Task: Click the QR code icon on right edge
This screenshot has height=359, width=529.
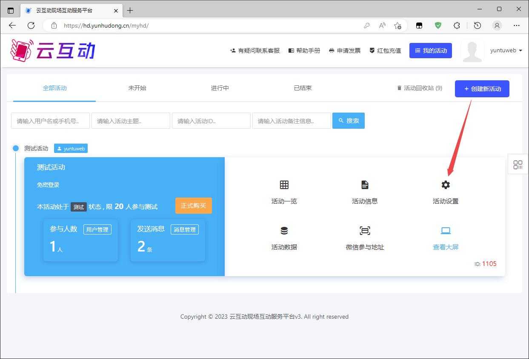Action: (x=518, y=165)
